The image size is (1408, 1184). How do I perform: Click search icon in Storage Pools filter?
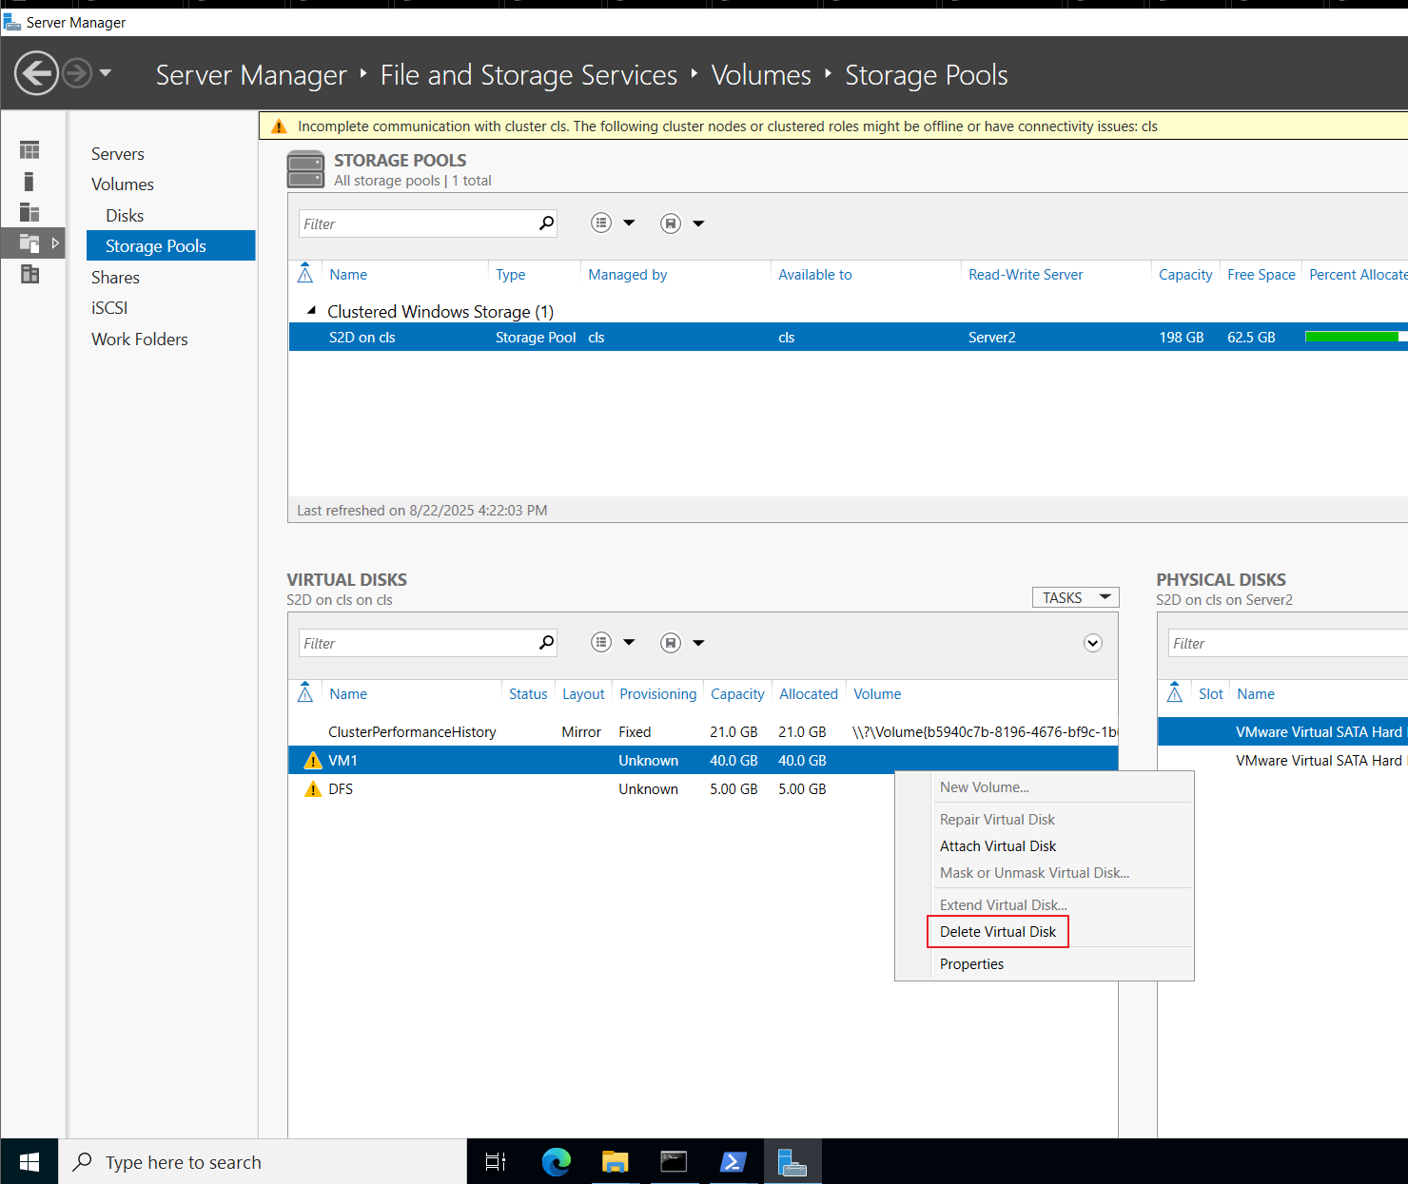point(546,223)
